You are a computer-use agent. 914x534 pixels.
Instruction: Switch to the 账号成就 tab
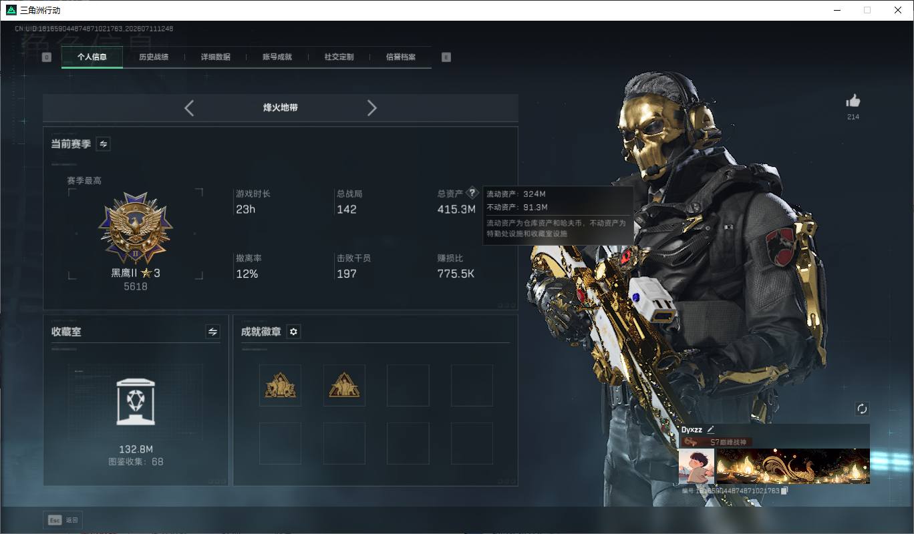point(277,57)
